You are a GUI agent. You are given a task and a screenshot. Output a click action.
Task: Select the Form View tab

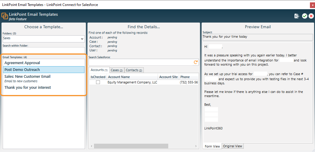(x=212, y=146)
